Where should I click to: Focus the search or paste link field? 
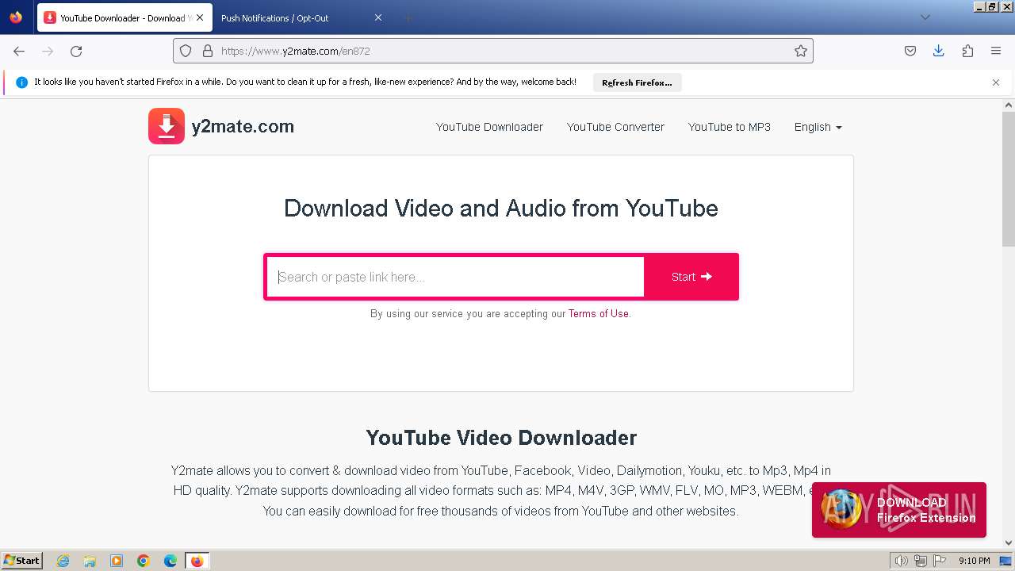[455, 277]
